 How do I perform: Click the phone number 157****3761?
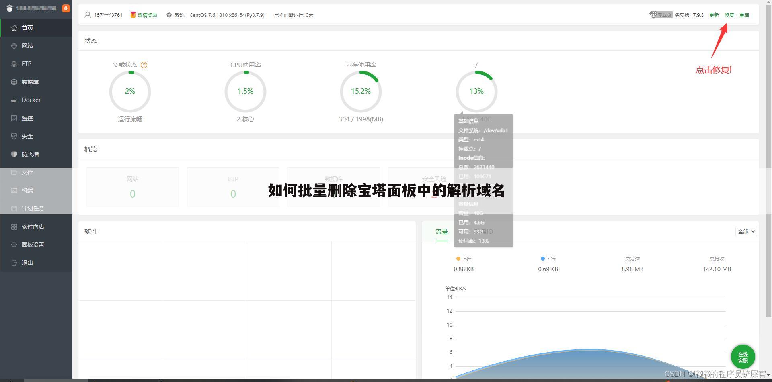point(108,15)
